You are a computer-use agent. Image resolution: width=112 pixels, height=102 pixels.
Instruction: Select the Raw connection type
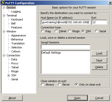[x=43, y=31]
